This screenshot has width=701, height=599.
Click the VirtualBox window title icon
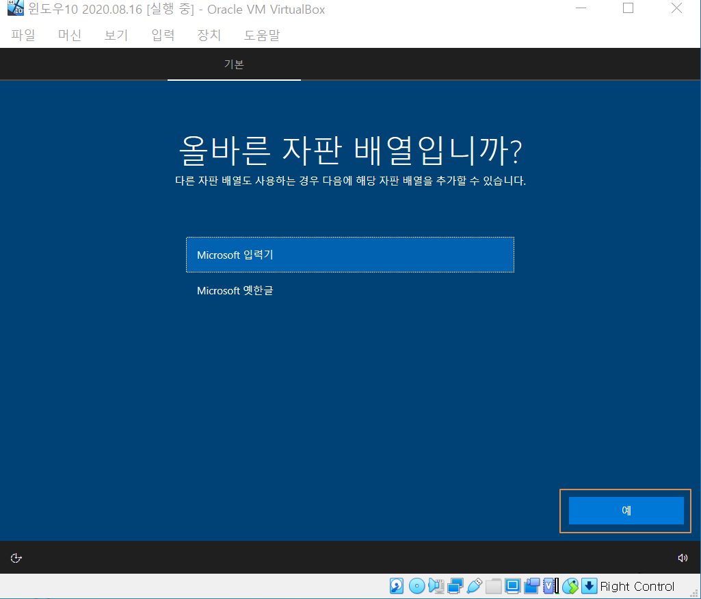(16, 8)
